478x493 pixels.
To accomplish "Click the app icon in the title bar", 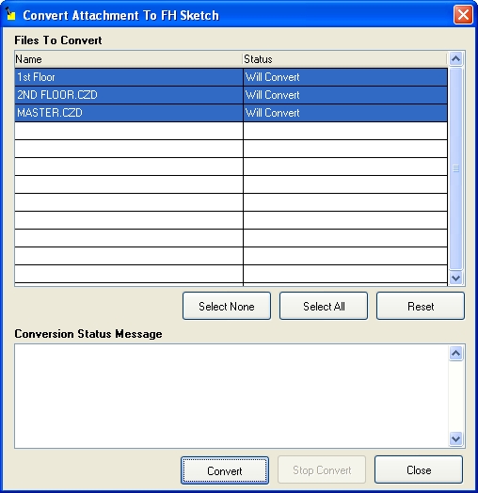I will (10, 14).
